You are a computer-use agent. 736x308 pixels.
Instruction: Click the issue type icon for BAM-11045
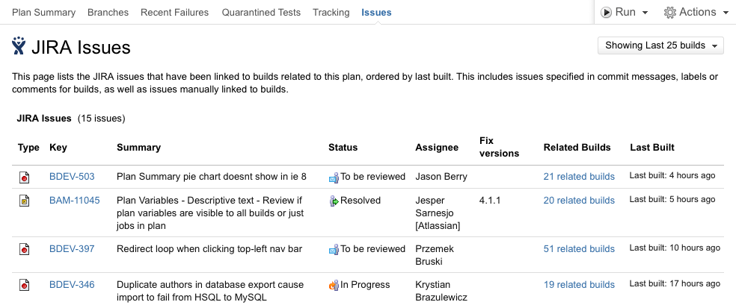tap(25, 201)
